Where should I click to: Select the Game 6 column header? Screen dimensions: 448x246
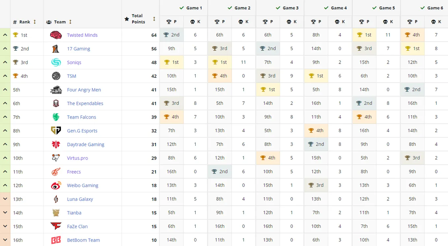(424, 8)
